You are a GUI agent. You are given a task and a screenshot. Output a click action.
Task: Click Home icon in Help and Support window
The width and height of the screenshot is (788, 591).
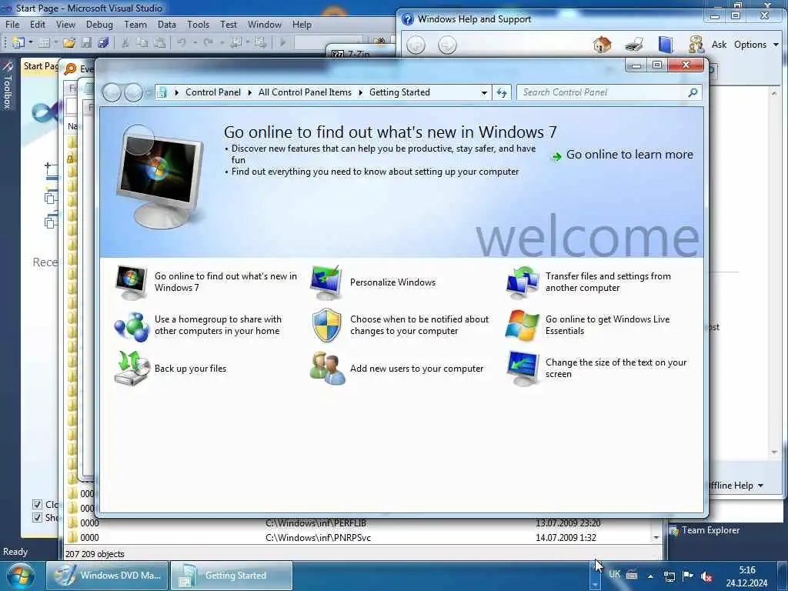pyautogui.click(x=602, y=45)
